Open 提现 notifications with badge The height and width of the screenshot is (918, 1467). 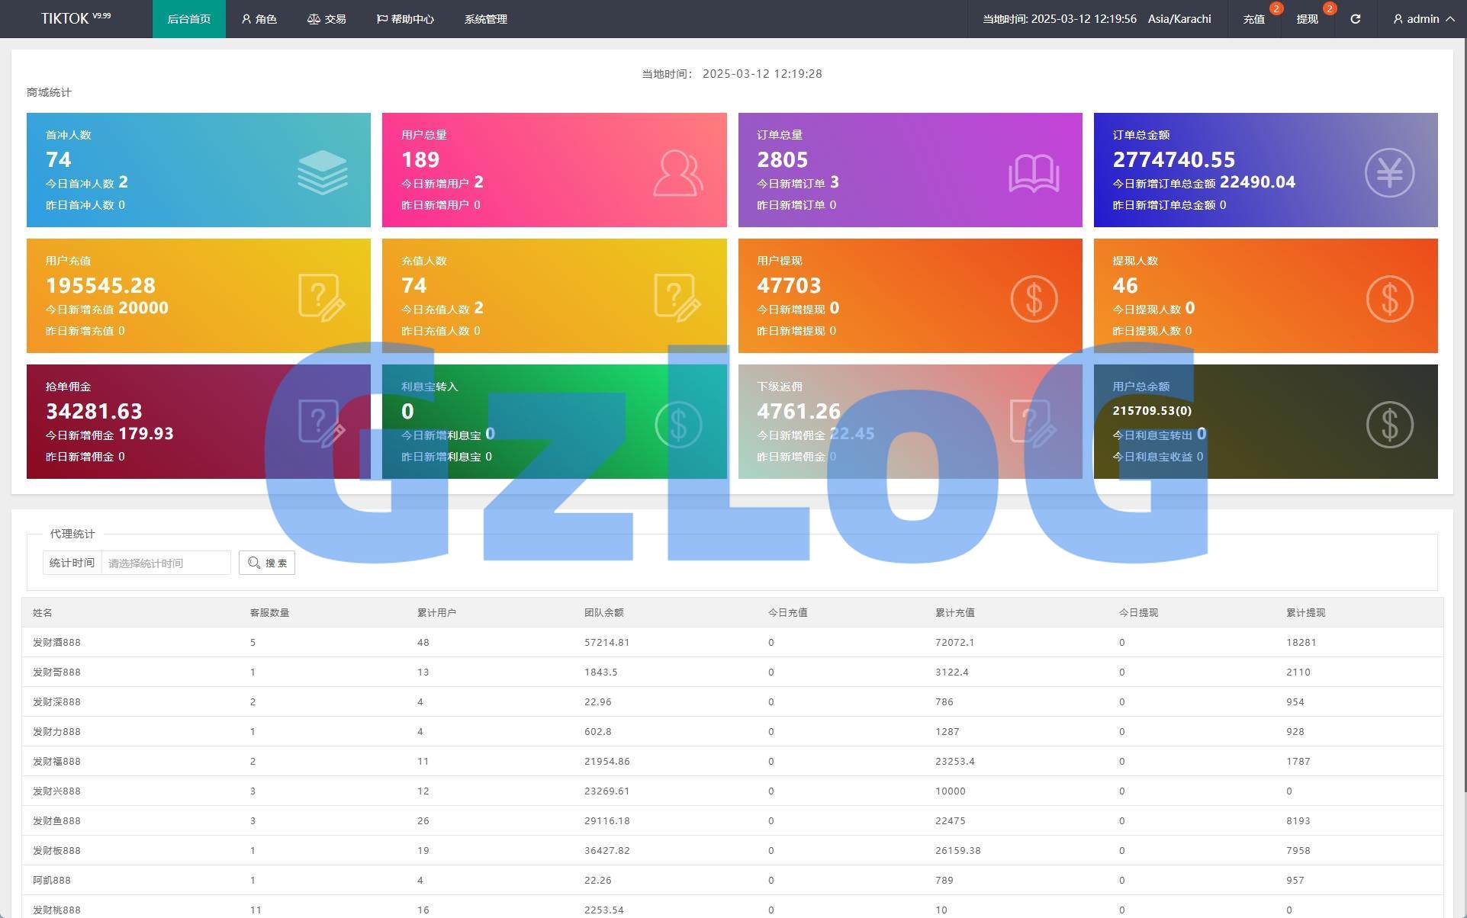click(x=1307, y=19)
